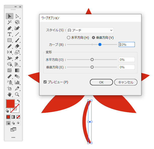Select the Zoom magnifier tool

17,94
